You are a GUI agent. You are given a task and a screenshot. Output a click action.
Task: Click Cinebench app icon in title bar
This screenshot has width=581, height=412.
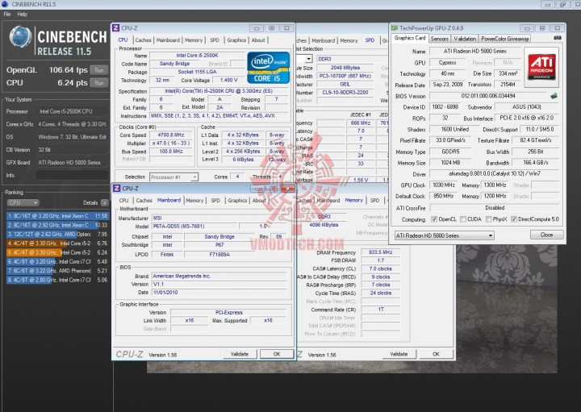coord(5,4)
